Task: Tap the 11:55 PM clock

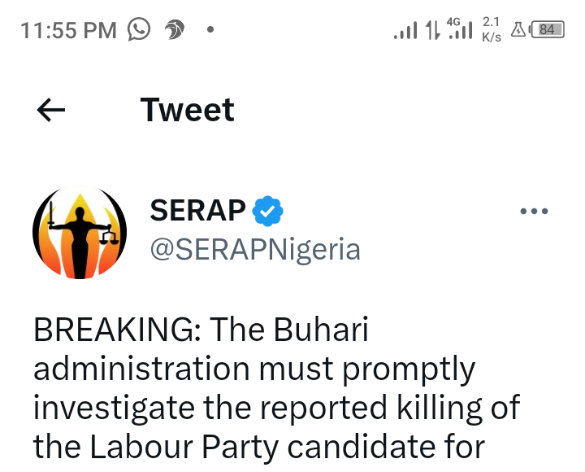Action: click(x=68, y=30)
